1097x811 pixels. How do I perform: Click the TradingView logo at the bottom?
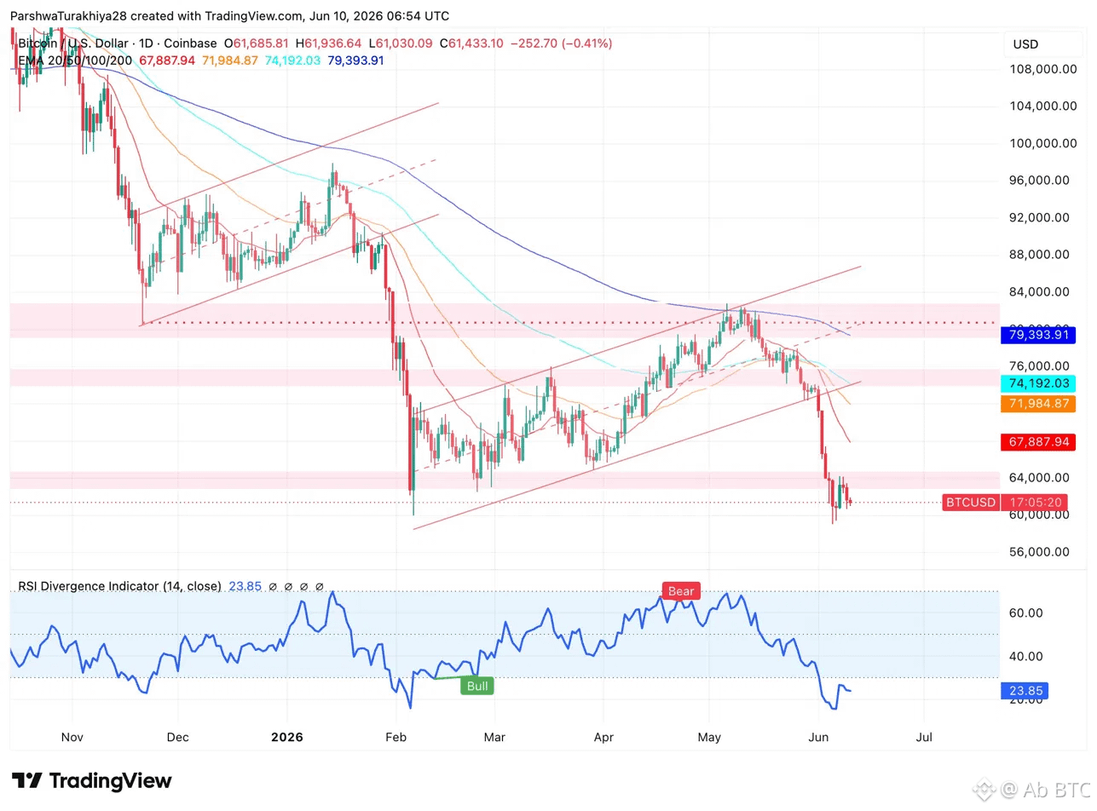click(91, 781)
